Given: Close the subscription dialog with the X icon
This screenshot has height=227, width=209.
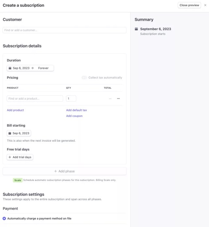Looking at the screenshot, I should tap(205, 5).
